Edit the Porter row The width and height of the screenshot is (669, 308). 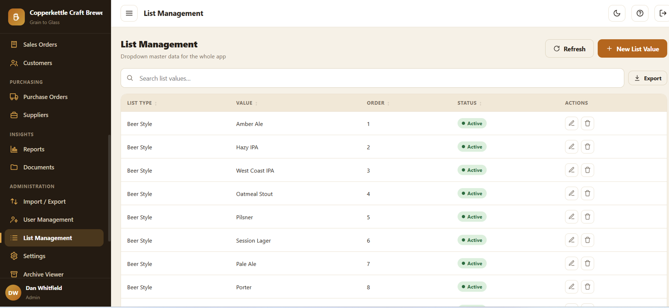(x=571, y=287)
